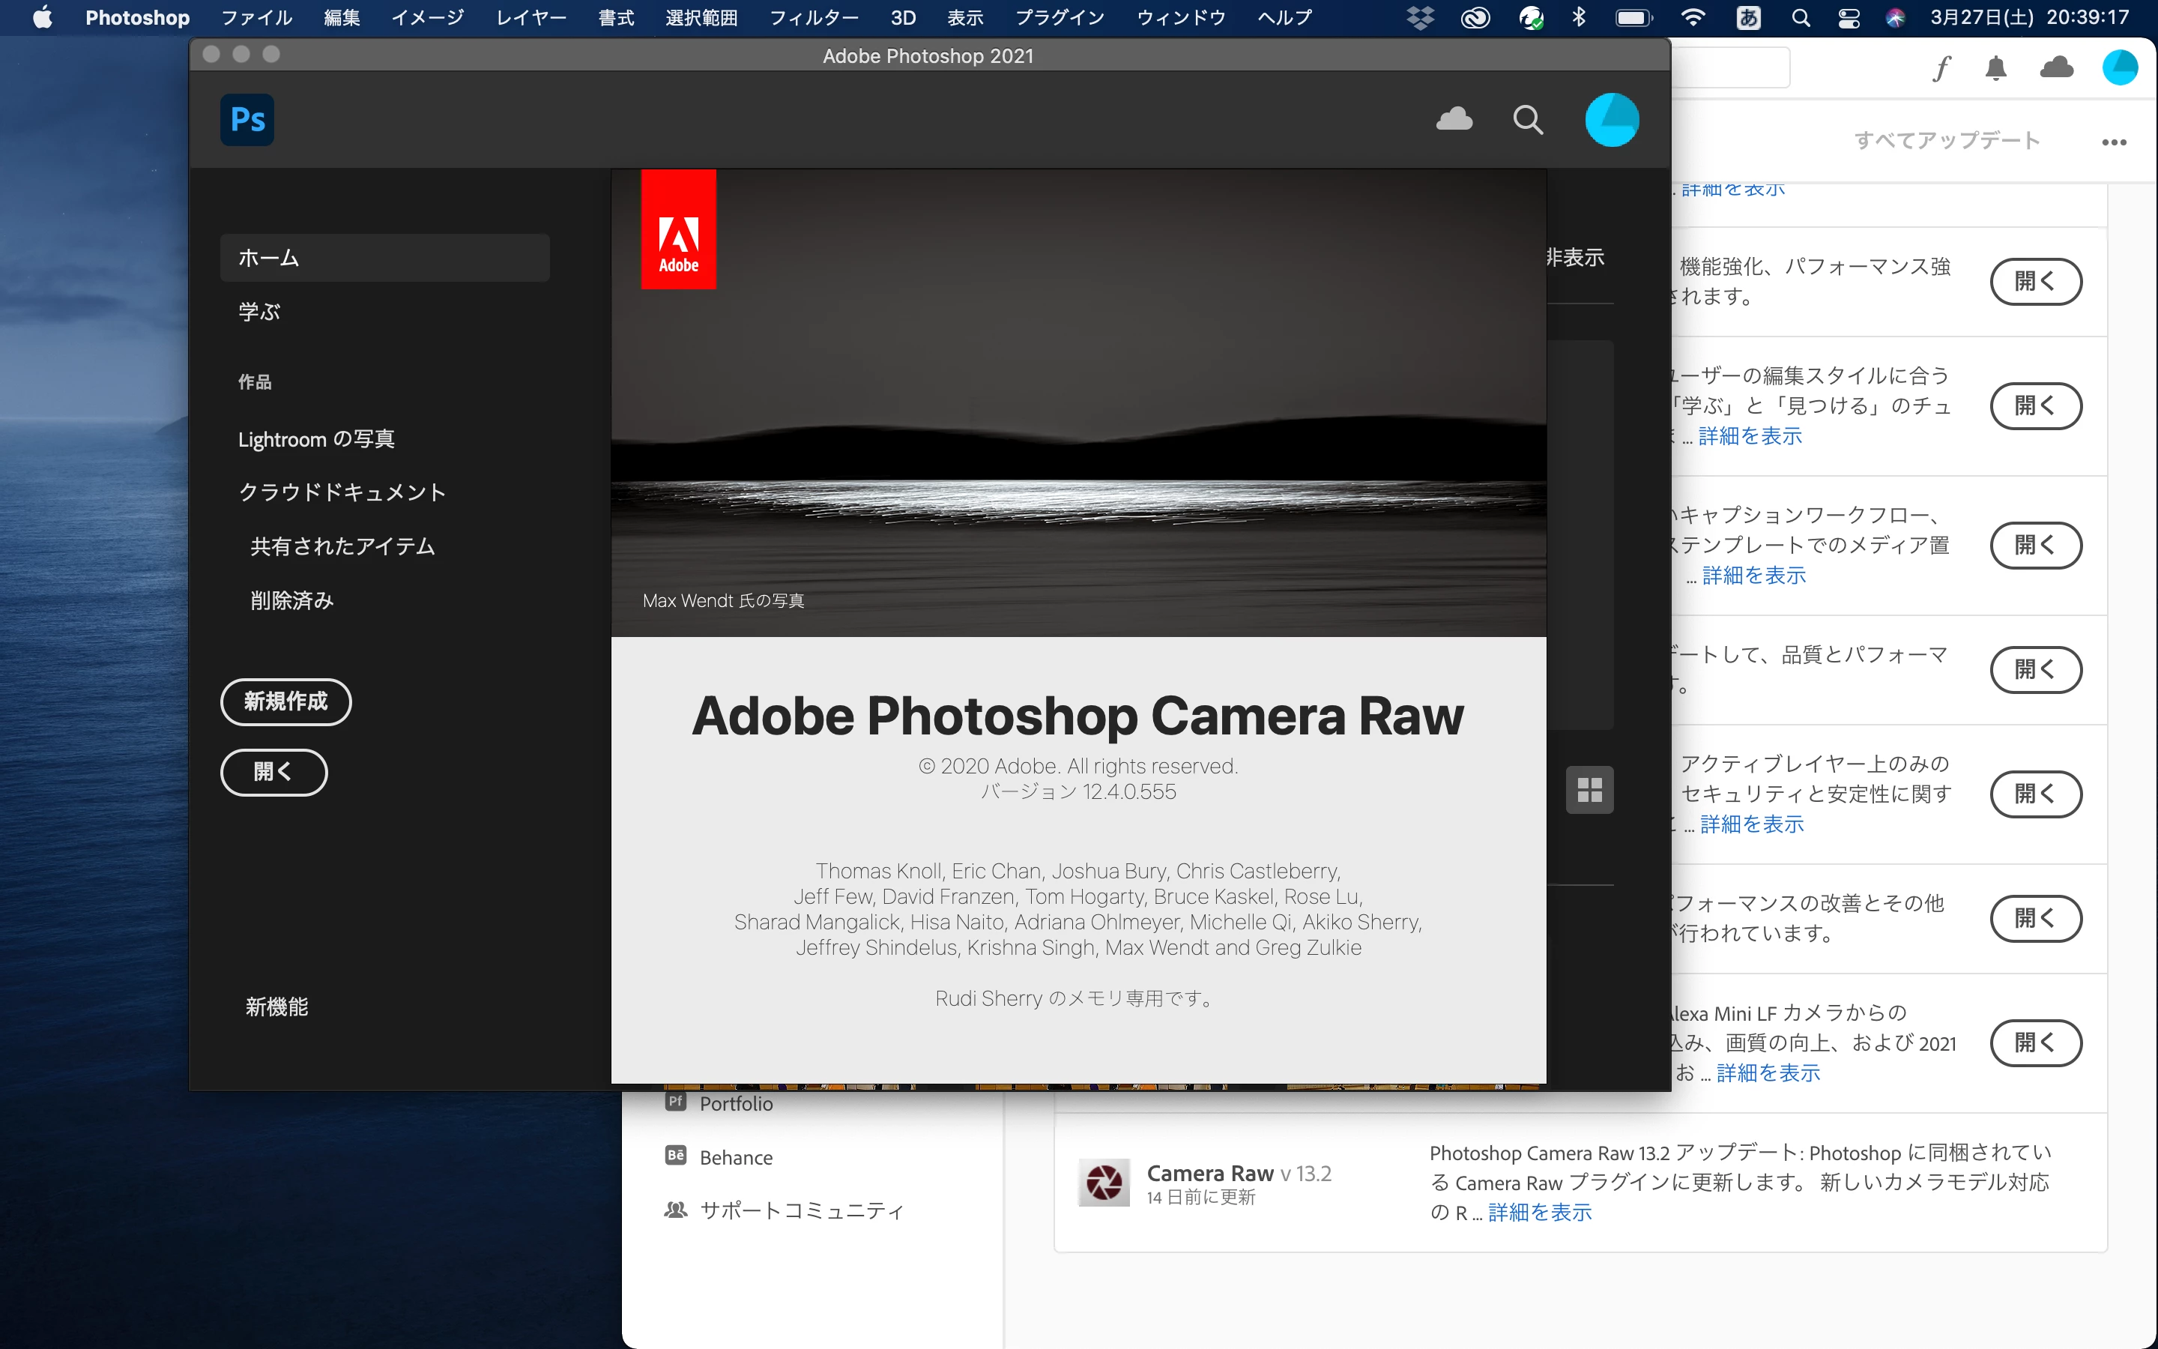Open Lightroom の写真 section
Viewport: 2158px width, 1349px height.
(315, 439)
